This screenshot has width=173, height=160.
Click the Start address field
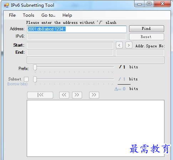click(x=70, y=46)
